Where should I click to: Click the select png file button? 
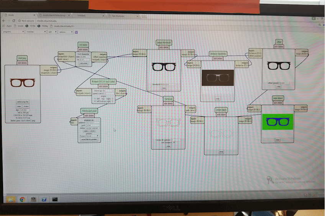click(23, 102)
